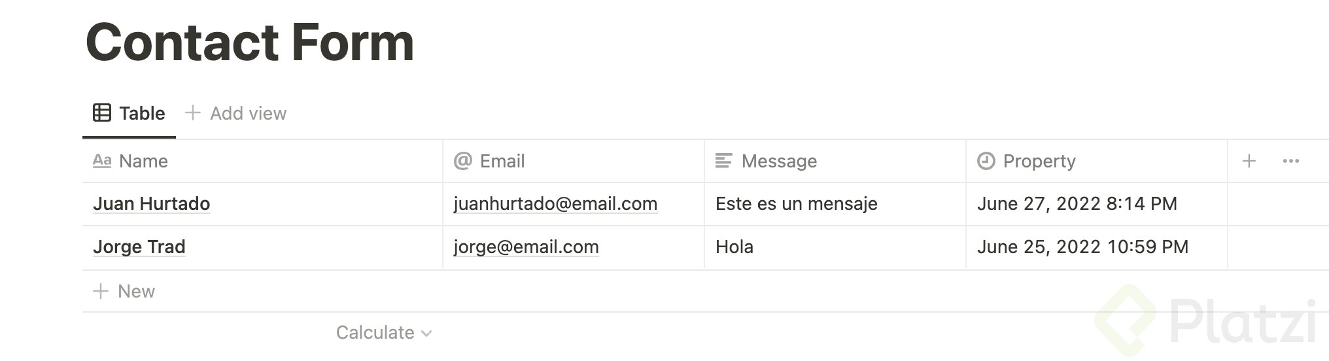Open the Email column header menu

502,161
